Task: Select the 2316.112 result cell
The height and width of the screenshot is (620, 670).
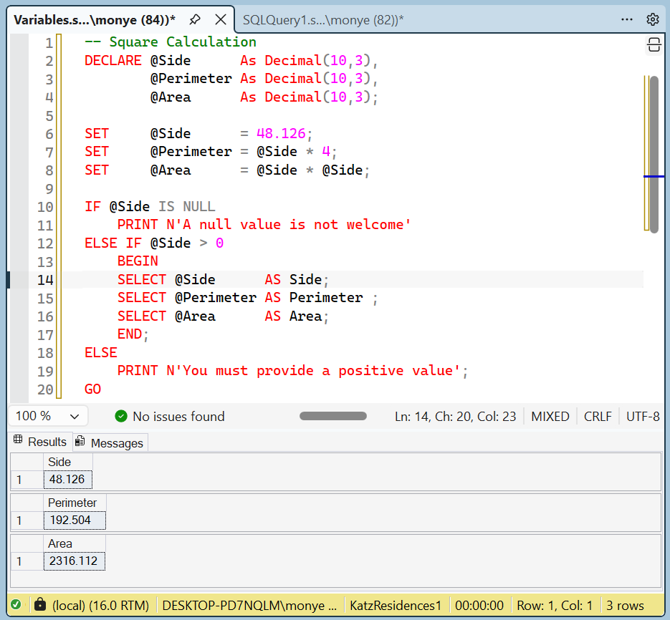Action: 75,561
